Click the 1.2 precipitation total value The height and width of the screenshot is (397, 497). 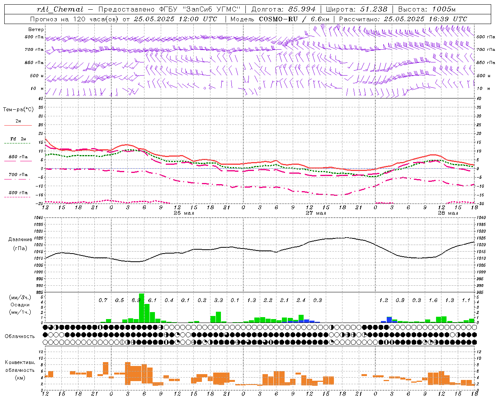pos(384,300)
